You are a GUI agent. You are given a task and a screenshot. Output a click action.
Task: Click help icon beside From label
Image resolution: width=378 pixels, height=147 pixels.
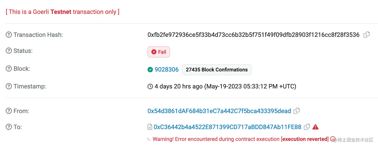(9, 111)
